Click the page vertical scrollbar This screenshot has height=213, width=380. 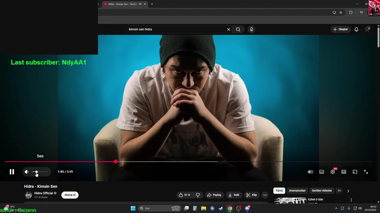tap(379, 37)
